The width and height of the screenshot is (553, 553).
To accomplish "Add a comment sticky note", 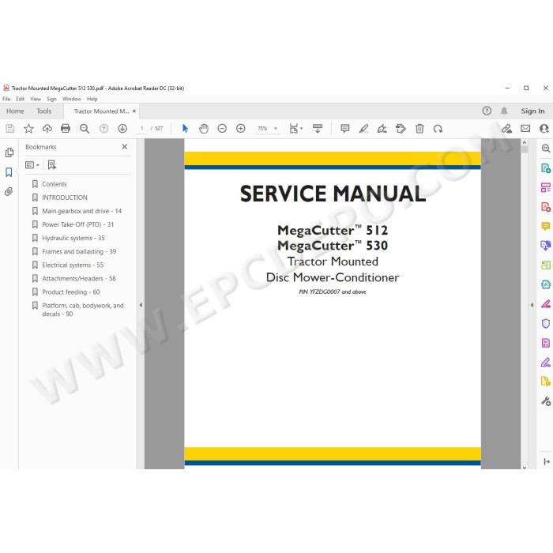I will click(345, 129).
